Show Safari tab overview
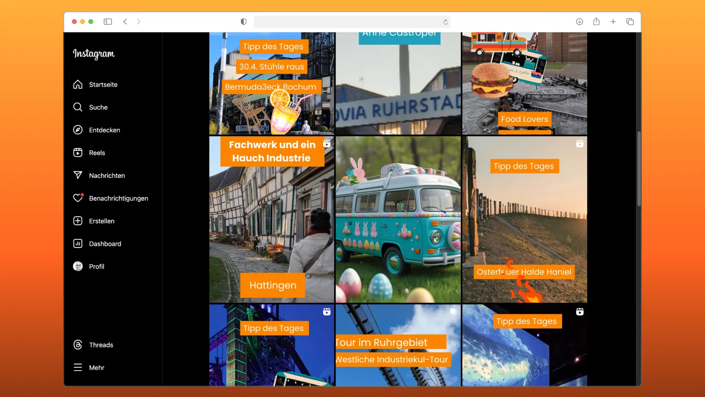 coord(630,22)
